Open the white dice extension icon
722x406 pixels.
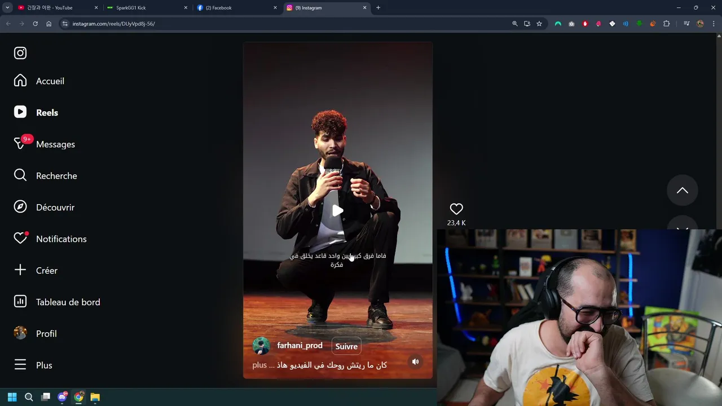(x=612, y=24)
